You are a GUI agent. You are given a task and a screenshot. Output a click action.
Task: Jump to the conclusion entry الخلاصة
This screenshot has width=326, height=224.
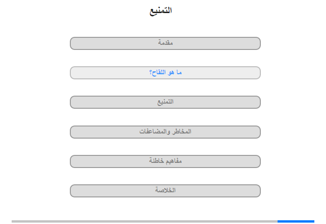tap(165, 191)
